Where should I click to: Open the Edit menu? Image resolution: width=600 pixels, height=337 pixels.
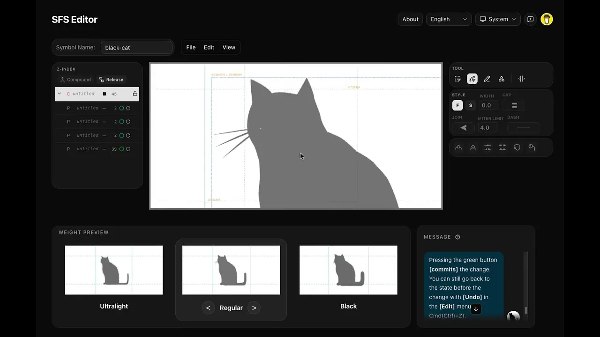209,47
